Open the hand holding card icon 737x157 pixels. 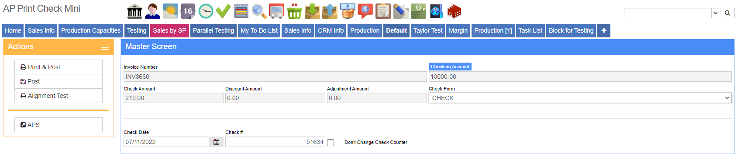coord(348,11)
